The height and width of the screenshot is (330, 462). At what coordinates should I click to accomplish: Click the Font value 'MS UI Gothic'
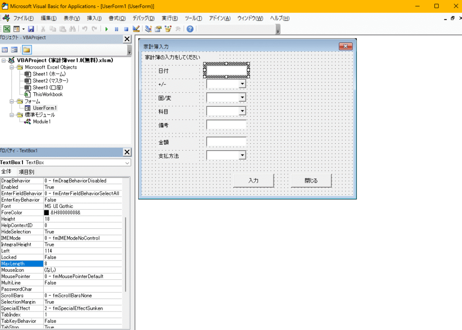59,206
